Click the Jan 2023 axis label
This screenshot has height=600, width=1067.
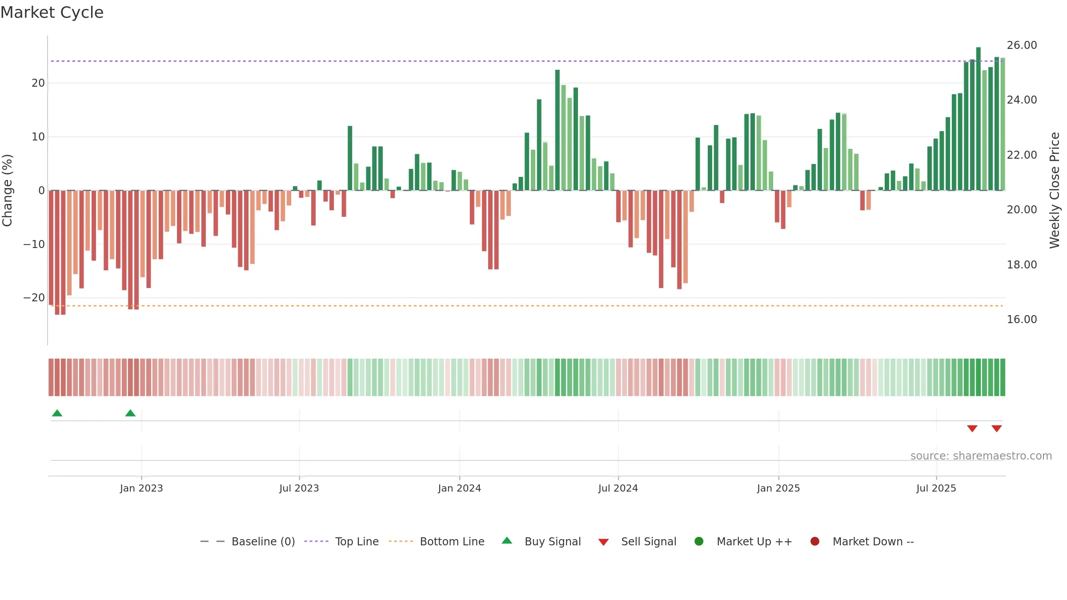(x=141, y=488)
